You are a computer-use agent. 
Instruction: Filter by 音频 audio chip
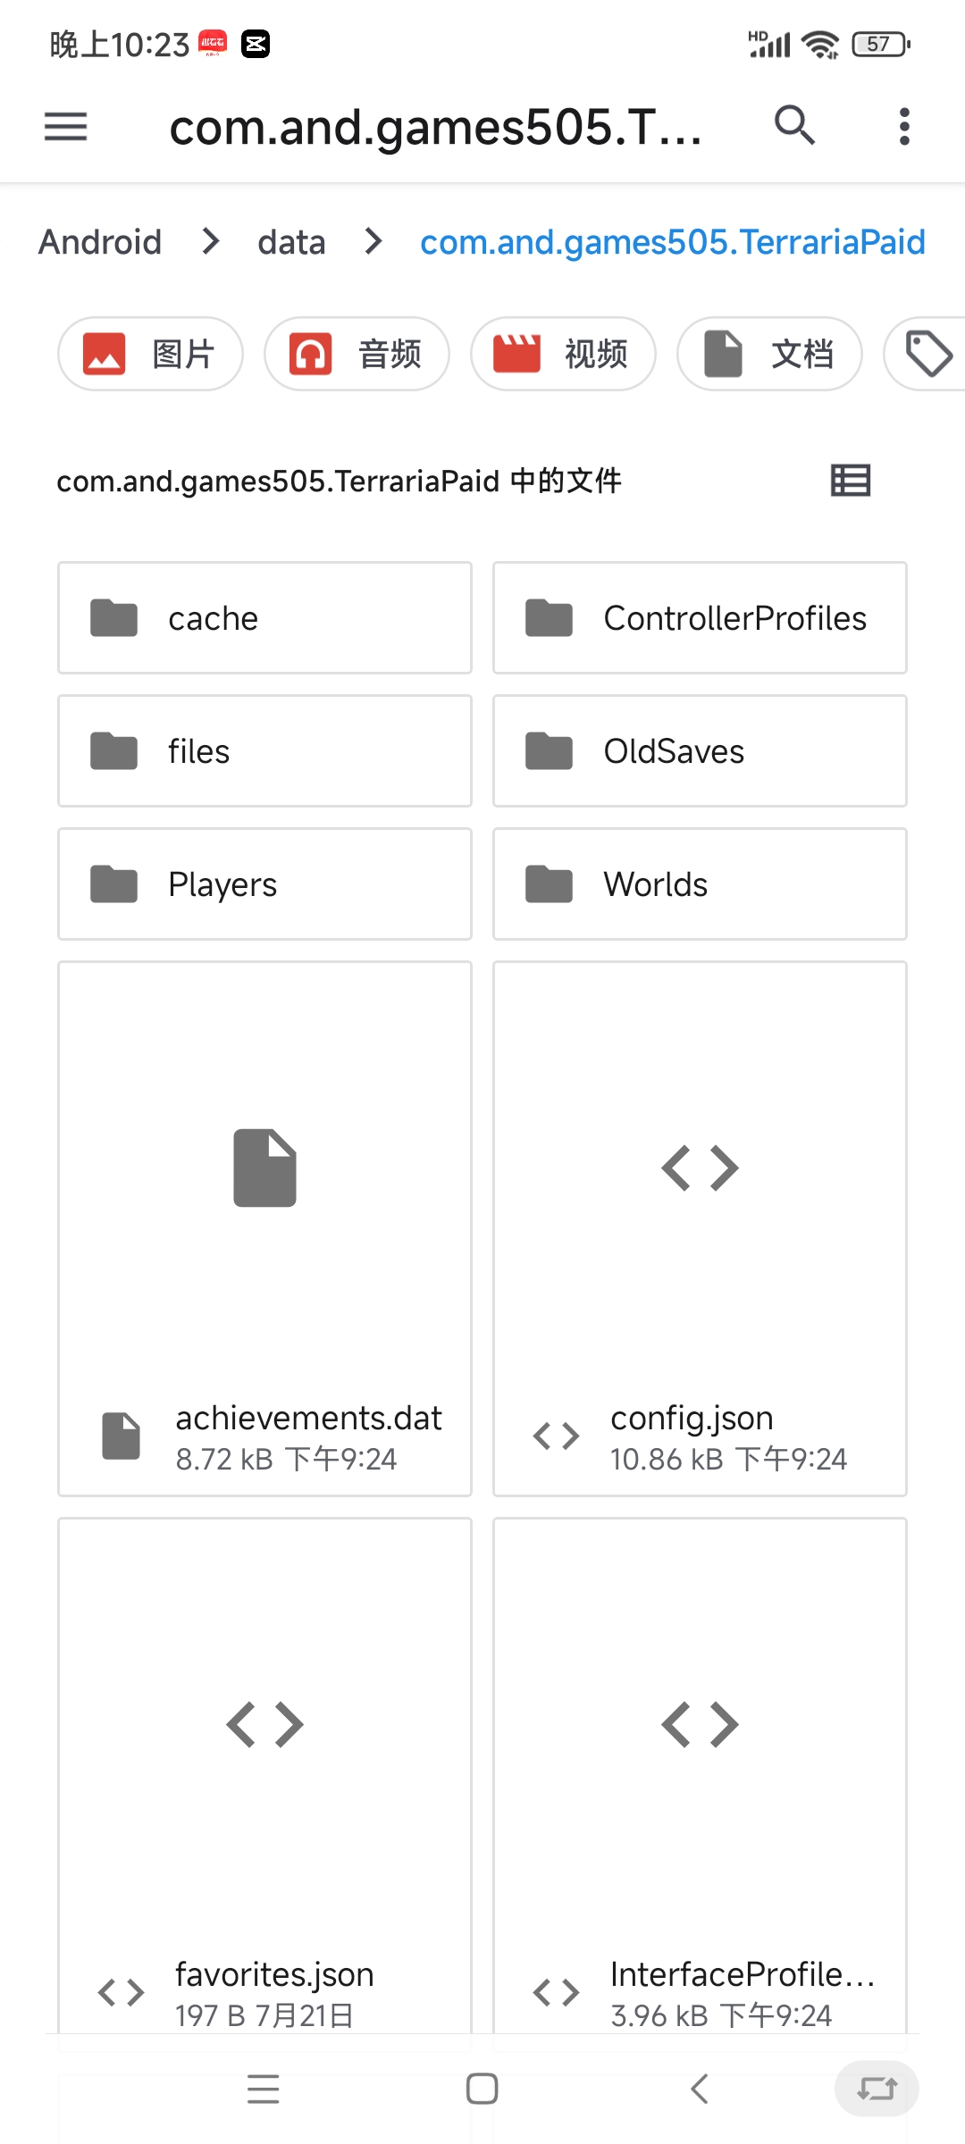(357, 354)
